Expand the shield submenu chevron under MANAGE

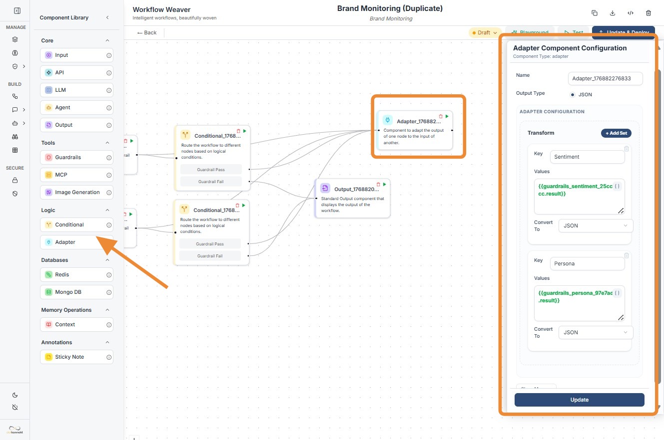24,66
